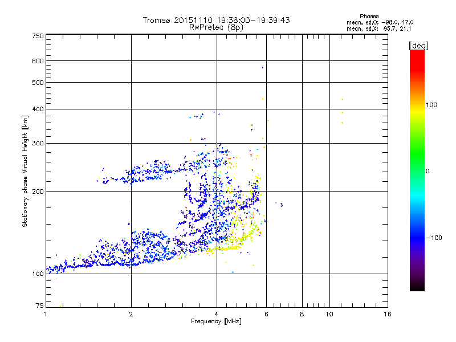Click y-axis label '75'
456x342 pixels.
(40, 306)
